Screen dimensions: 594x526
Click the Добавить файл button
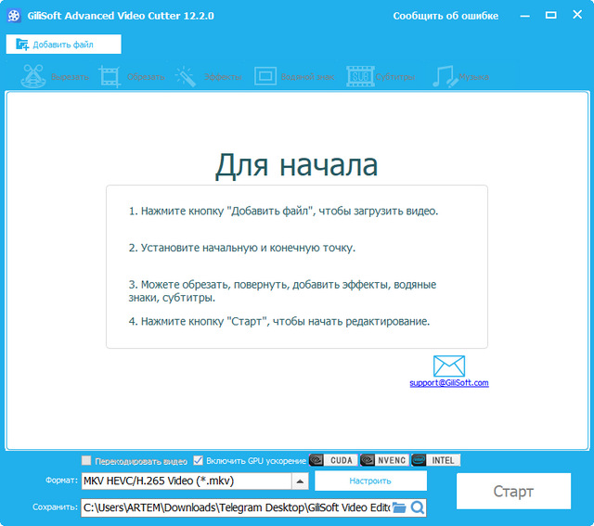tap(64, 45)
